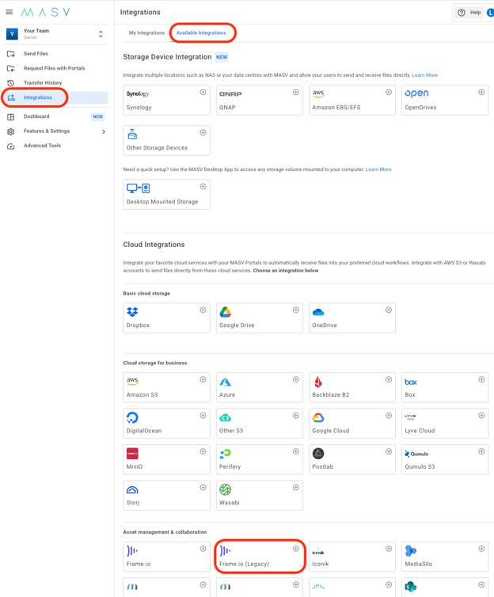494x597 pixels.
Task: Click Learn More link for storage devices
Action: pyautogui.click(x=424, y=75)
